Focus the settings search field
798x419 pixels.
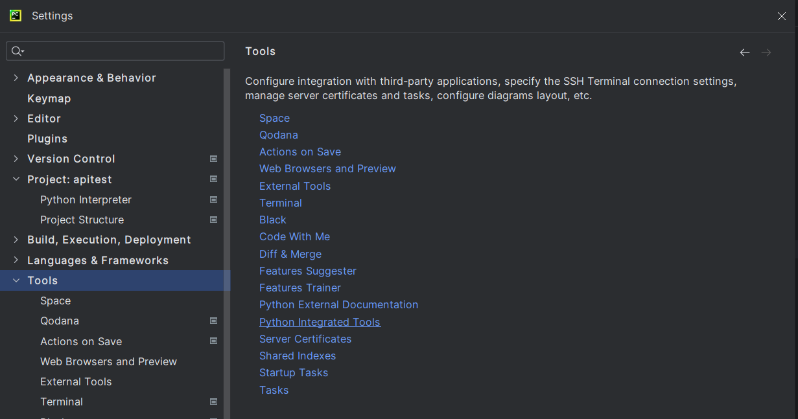click(123, 51)
